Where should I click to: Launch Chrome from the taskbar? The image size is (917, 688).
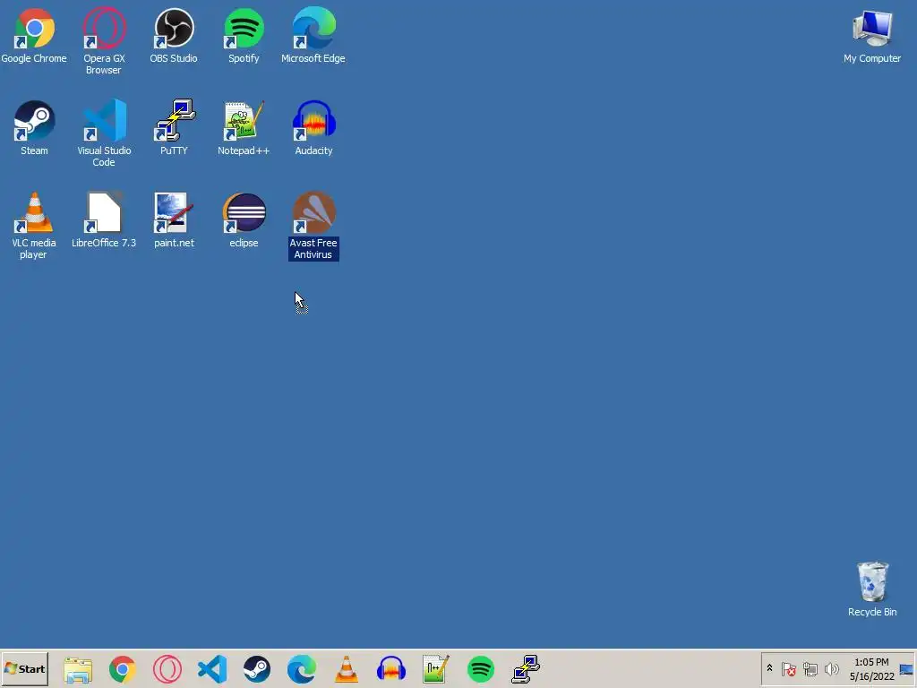tap(122, 669)
